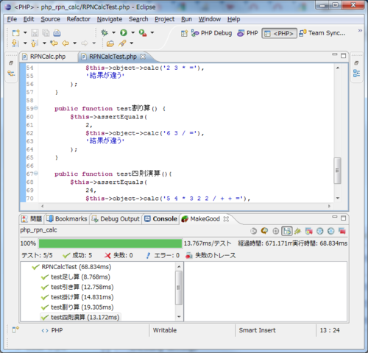Collapse the test割り算 function at line 59
The width and height of the screenshot is (368, 353).
coord(36,108)
